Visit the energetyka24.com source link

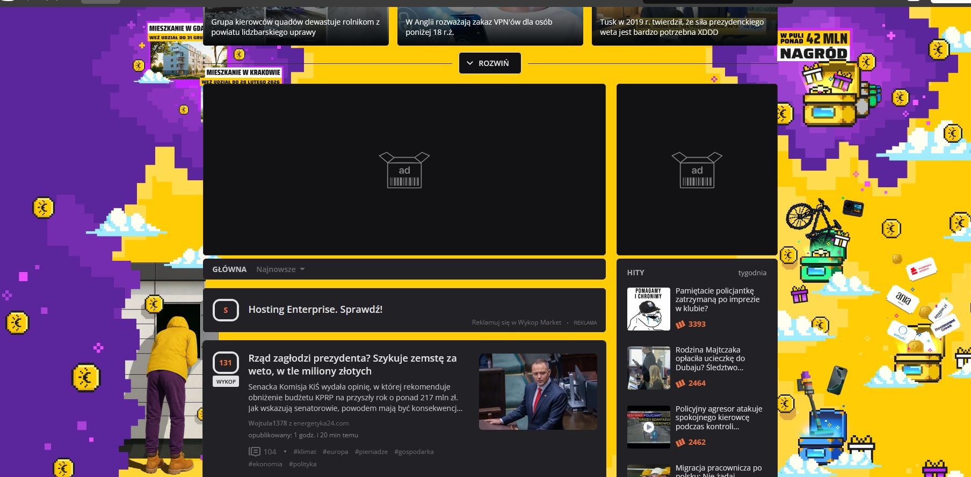tap(321, 423)
